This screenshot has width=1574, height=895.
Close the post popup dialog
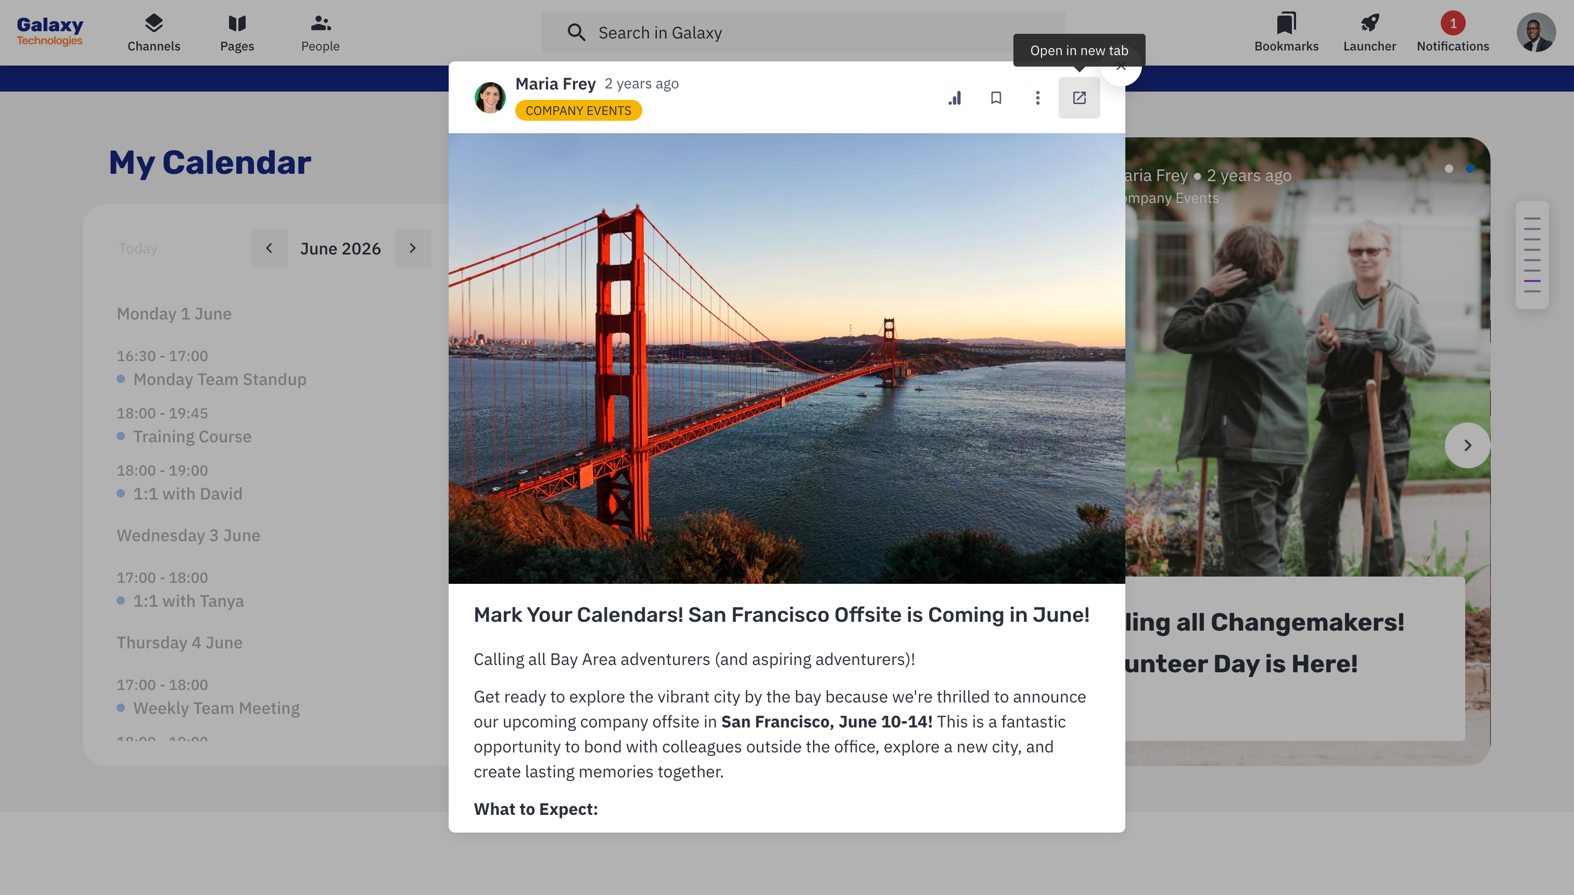click(x=1121, y=67)
